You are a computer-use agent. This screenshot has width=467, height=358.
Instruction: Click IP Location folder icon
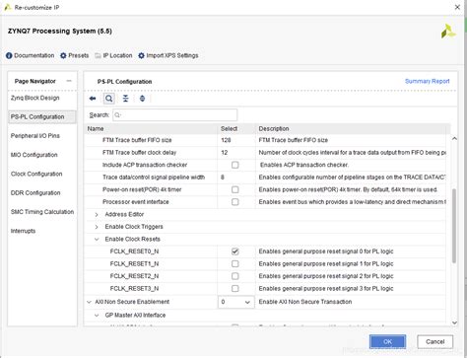tap(98, 56)
